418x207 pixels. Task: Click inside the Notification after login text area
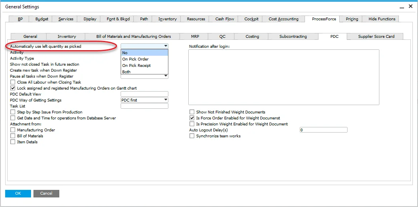(283, 77)
